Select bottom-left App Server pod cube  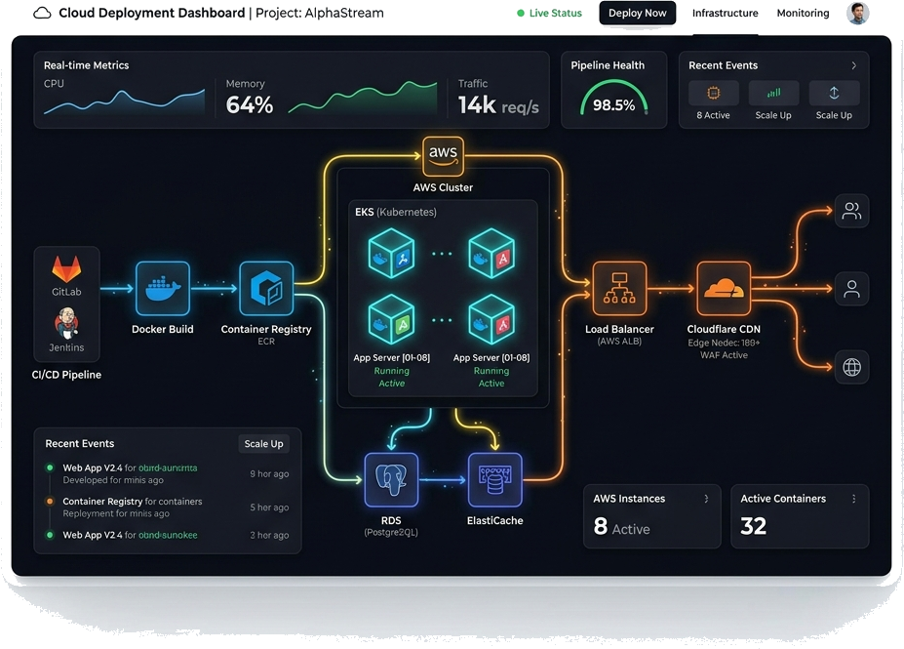[x=391, y=319]
